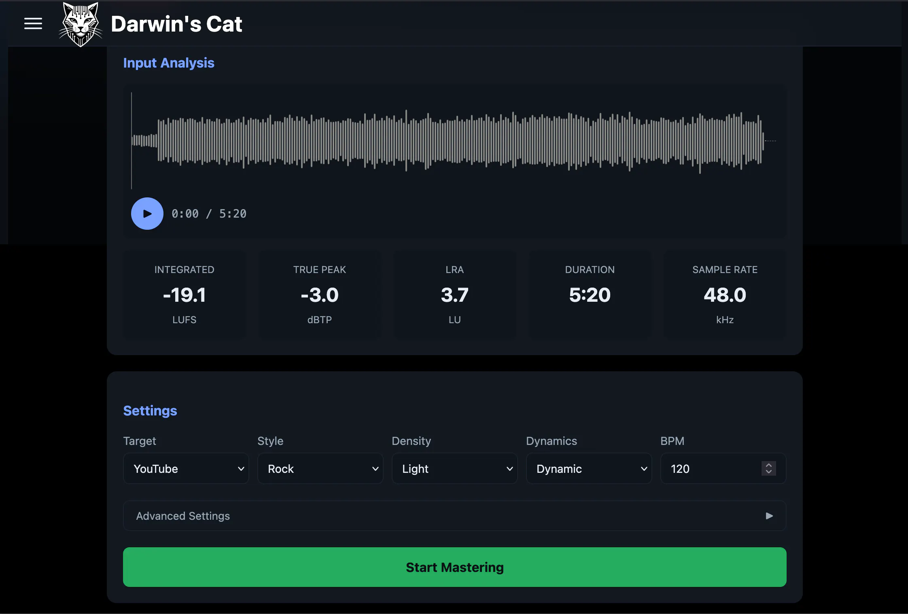Click the INTEGRATED label

point(185,270)
